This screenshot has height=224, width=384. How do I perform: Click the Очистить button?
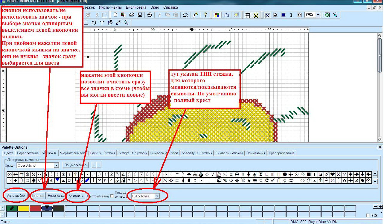[x=77, y=196]
